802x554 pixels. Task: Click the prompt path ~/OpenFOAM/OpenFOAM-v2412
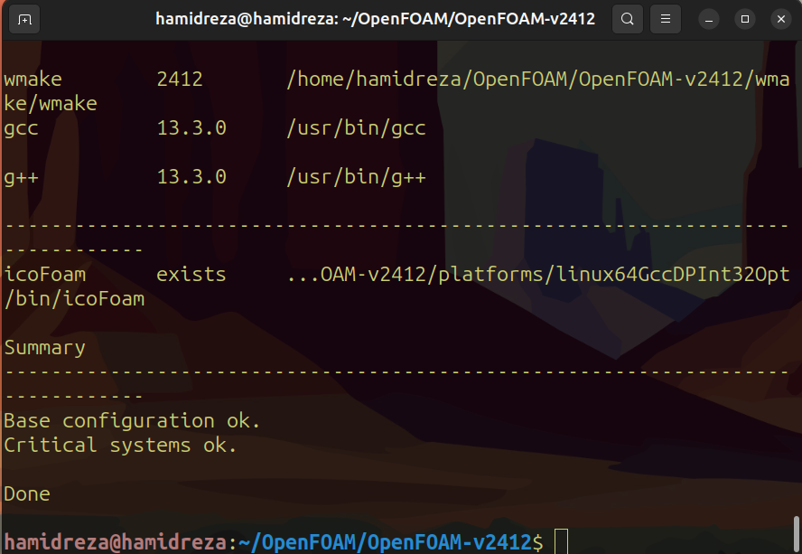pyautogui.click(x=385, y=542)
